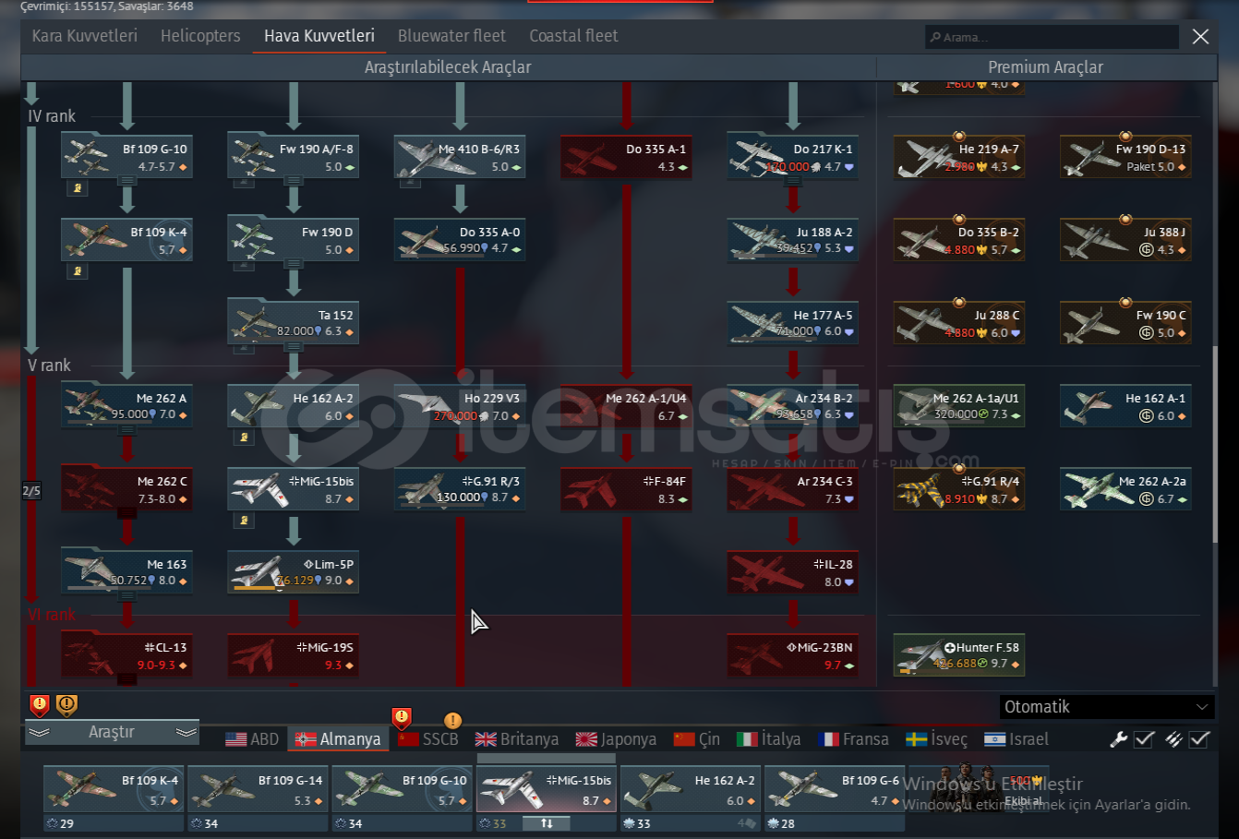Select the Ho 229 V3 aircraft card
The height and width of the screenshot is (839, 1239).
click(460, 405)
